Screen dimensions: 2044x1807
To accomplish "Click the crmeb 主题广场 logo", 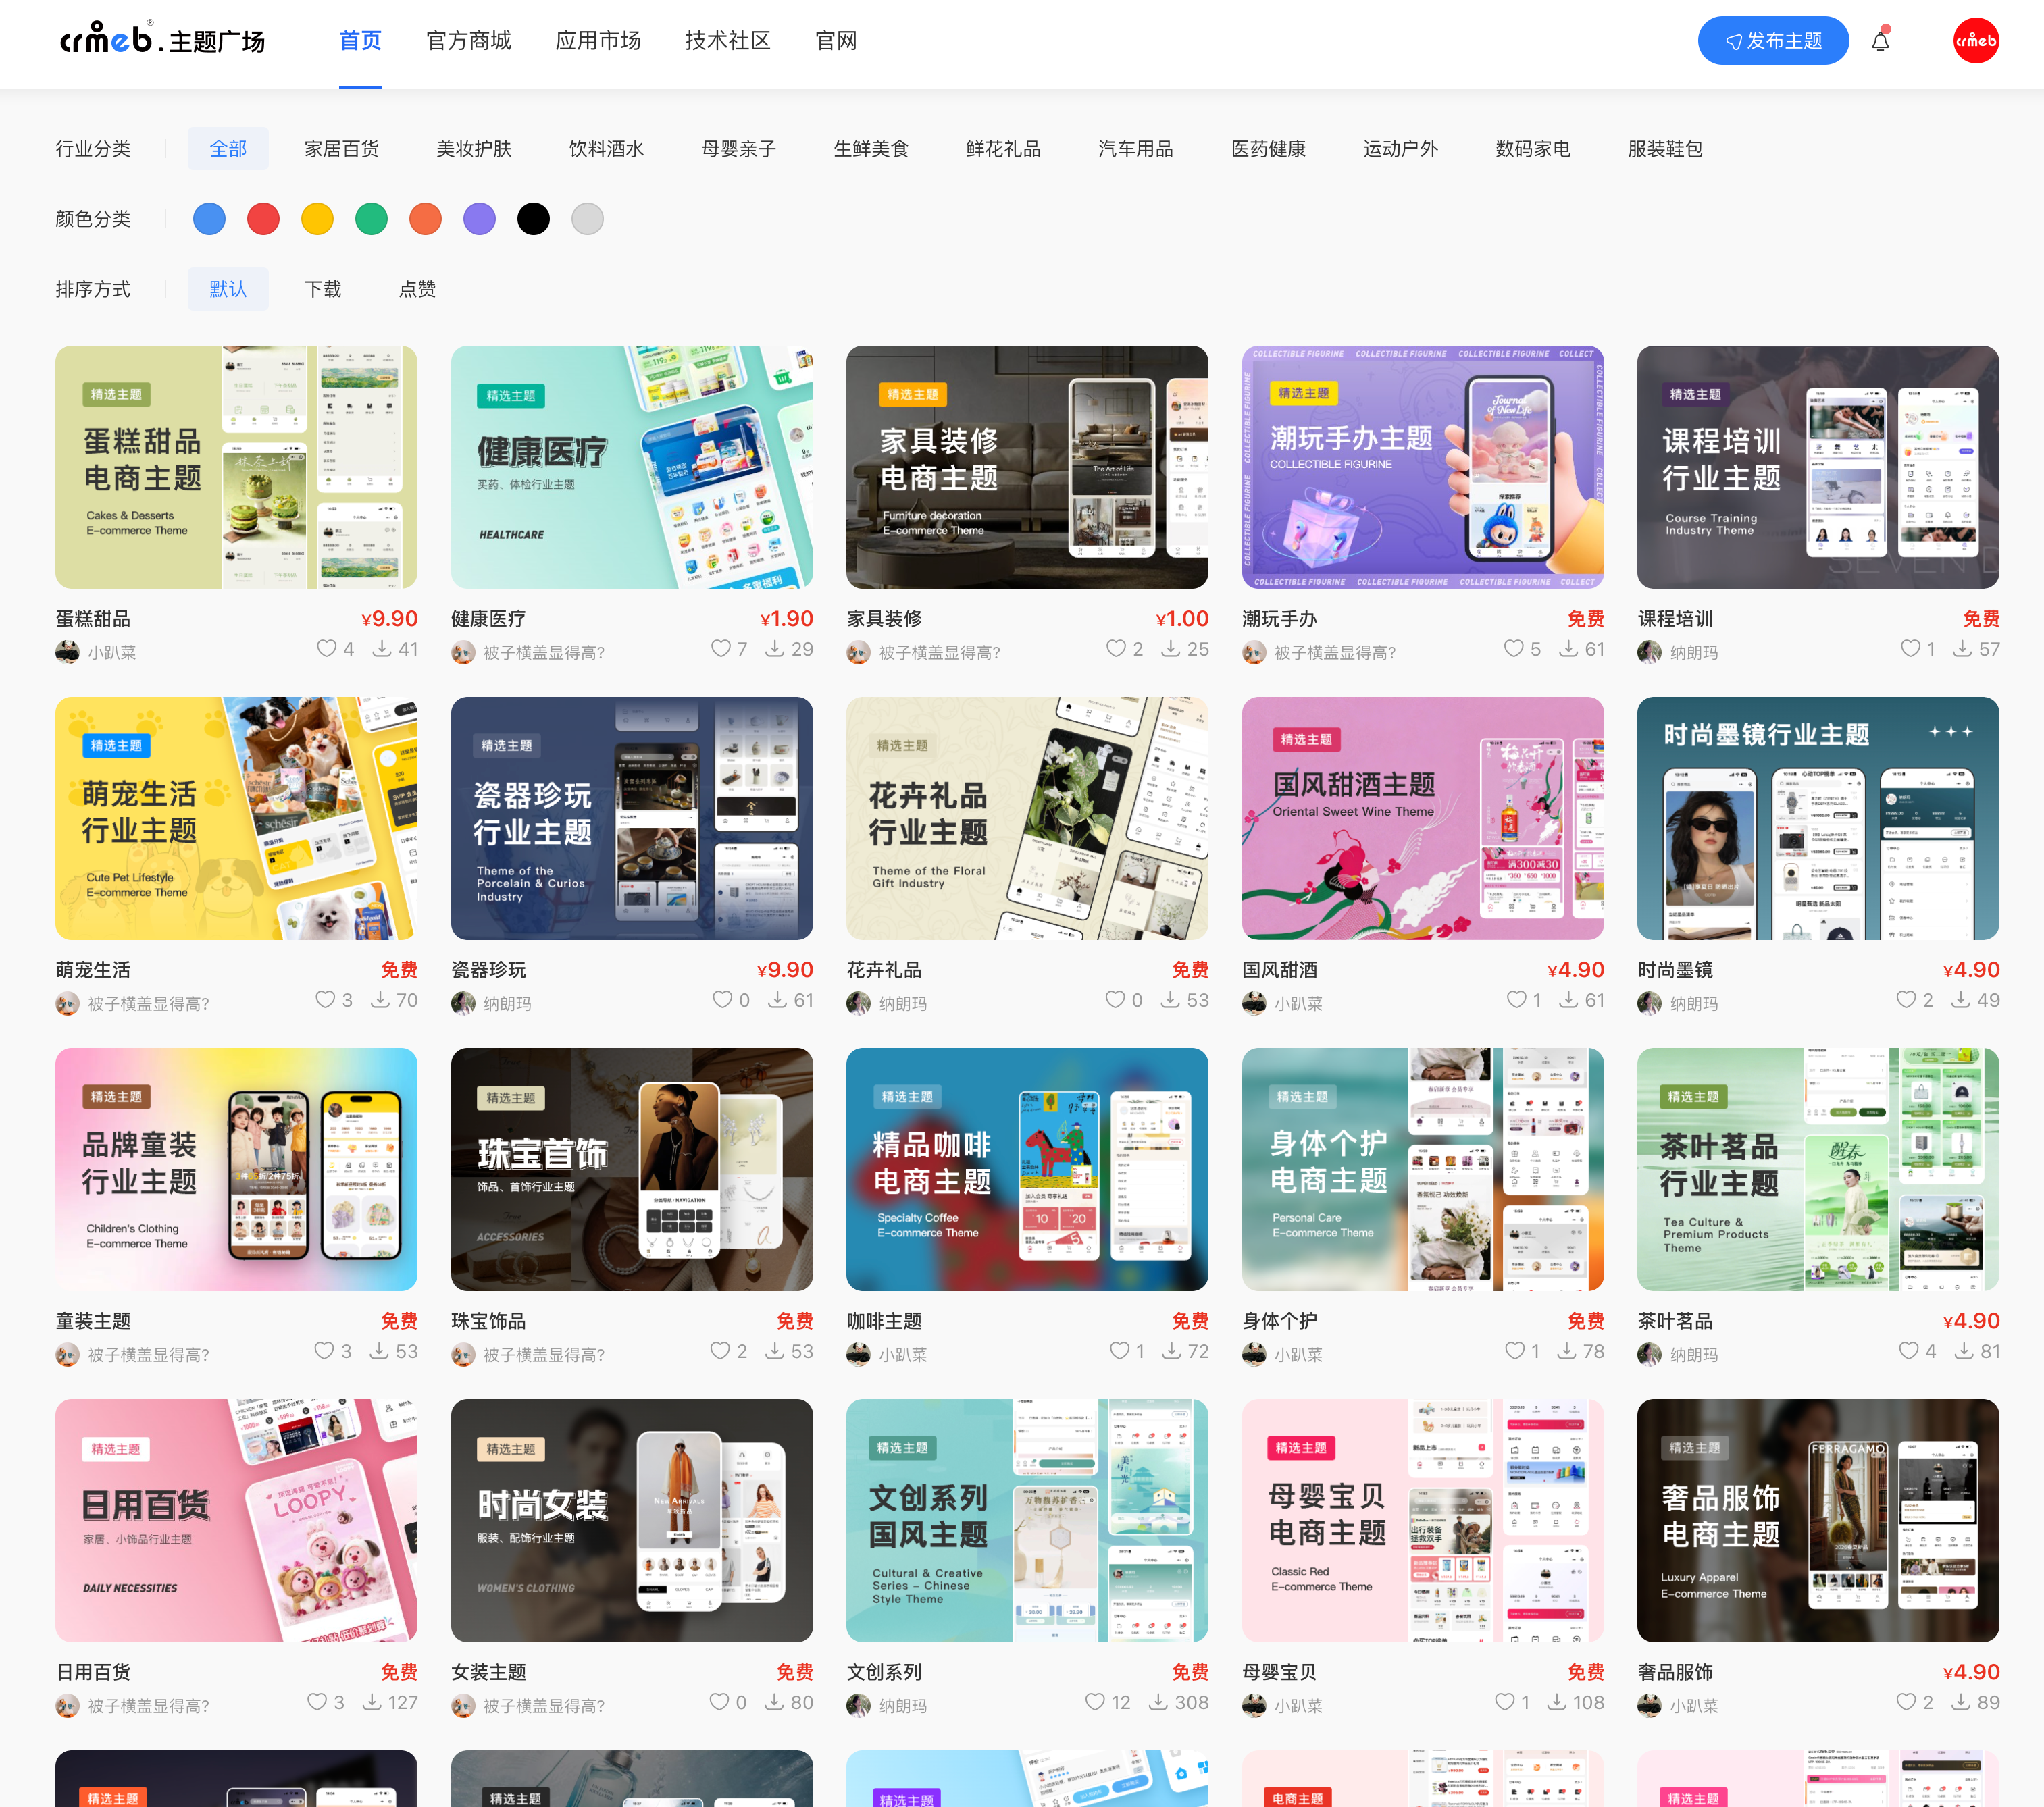I will click(163, 40).
